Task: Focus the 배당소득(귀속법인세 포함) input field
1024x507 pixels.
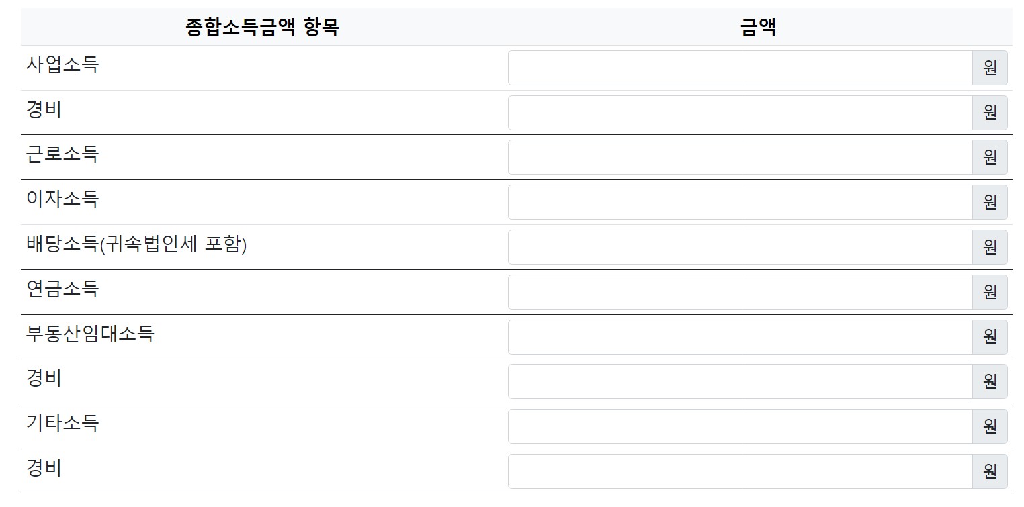Action: [740, 247]
